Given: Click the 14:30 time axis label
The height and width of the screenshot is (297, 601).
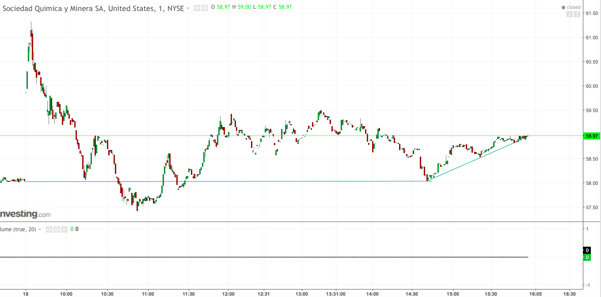Looking at the screenshot, I should click(x=412, y=294).
